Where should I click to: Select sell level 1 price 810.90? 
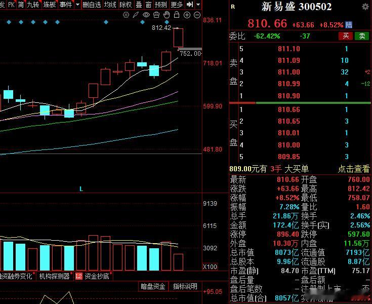coord(288,96)
